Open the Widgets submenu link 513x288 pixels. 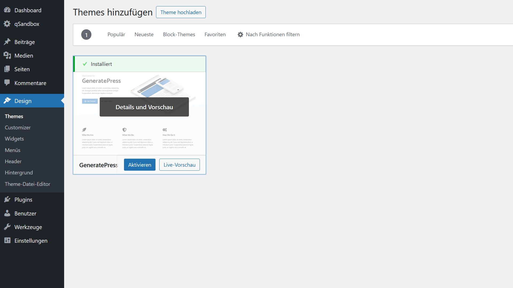14,139
